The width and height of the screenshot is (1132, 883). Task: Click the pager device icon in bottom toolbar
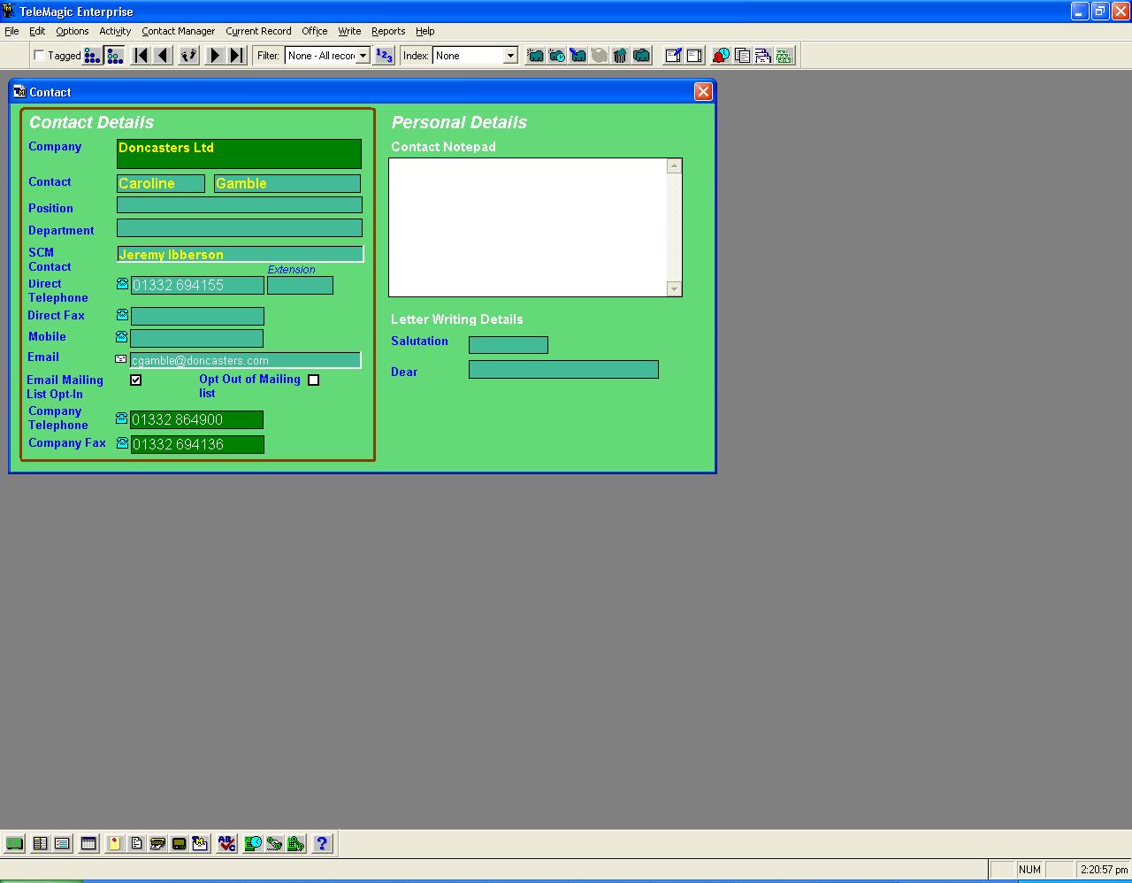point(179,844)
